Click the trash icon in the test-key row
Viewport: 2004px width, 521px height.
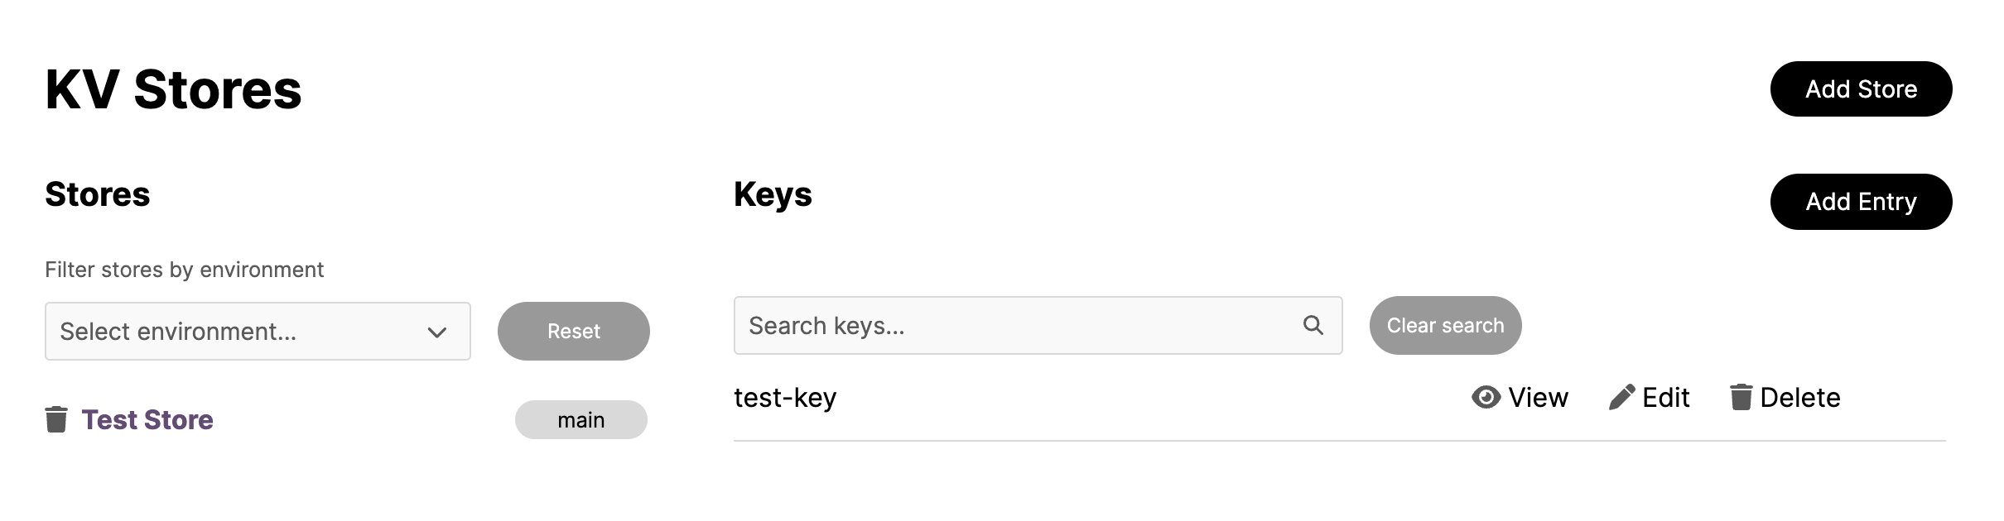pos(1741,397)
